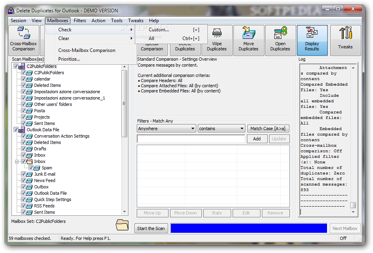Uncheck the C2PublicFolders root mailbox checkbox
This screenshot has width=373, height=253.
pos(16,66)
